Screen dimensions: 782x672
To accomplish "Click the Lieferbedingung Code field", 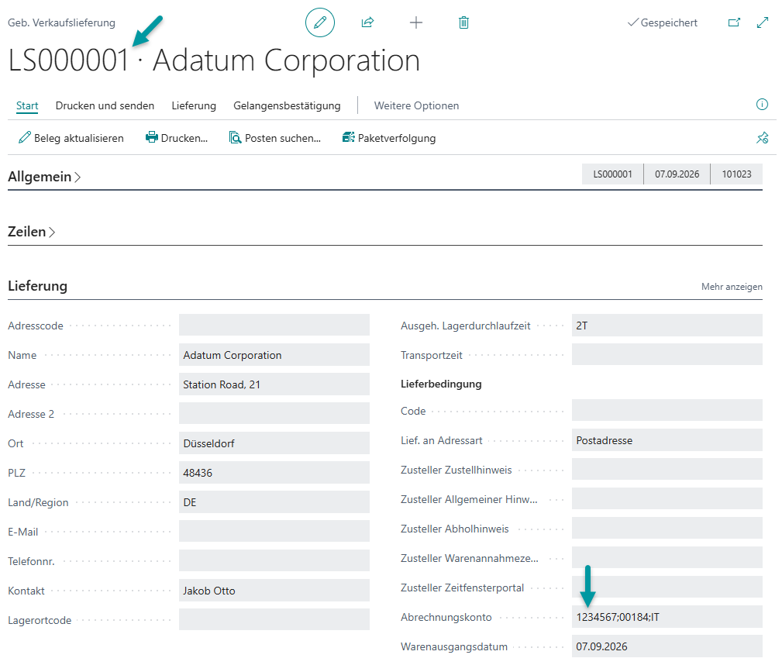I will [667, 411].
